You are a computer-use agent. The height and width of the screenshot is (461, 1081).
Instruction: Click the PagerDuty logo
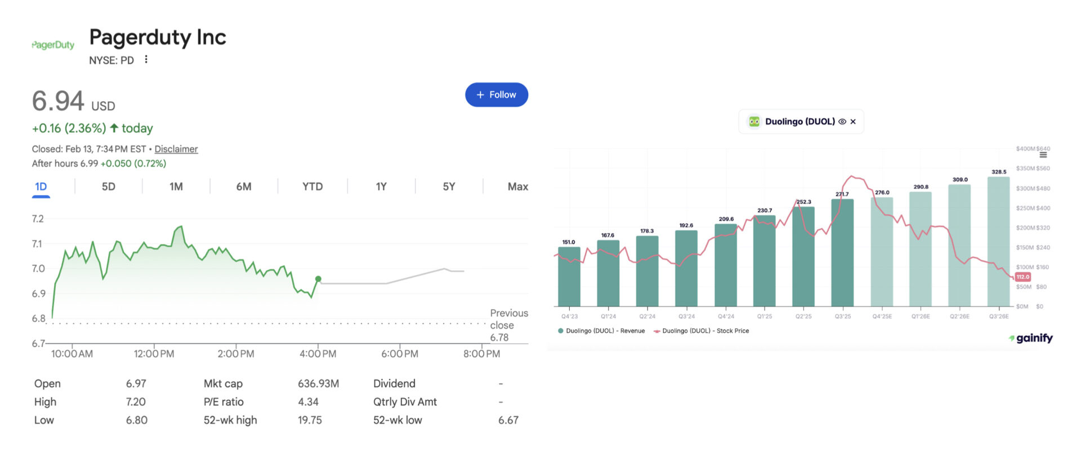[x=53, y=45]
